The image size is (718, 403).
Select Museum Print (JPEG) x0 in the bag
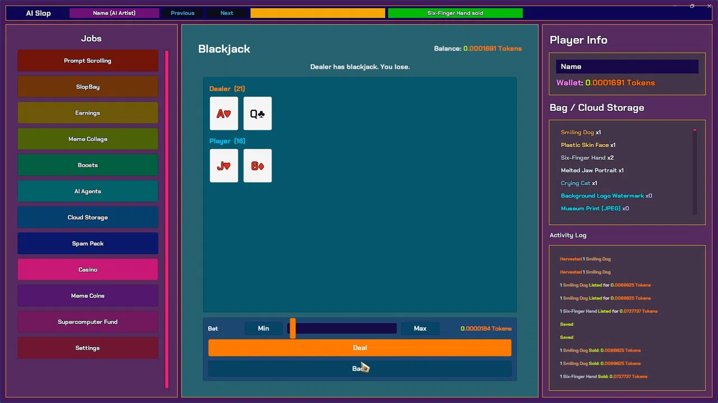pos(595,208)
